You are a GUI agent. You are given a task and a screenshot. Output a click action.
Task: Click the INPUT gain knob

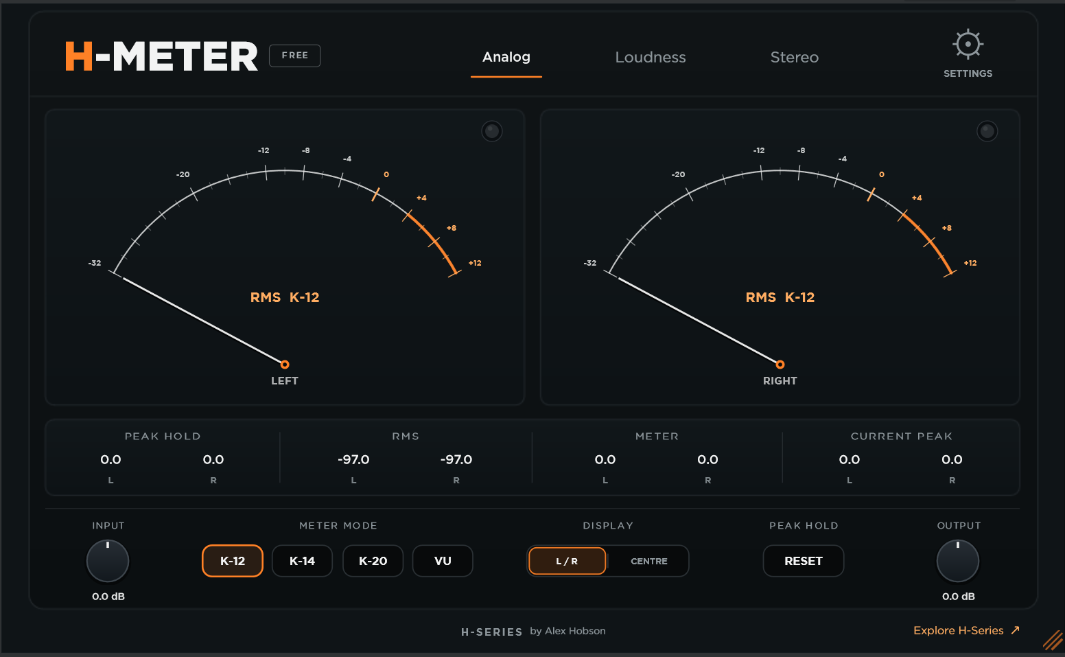[108, 561]
